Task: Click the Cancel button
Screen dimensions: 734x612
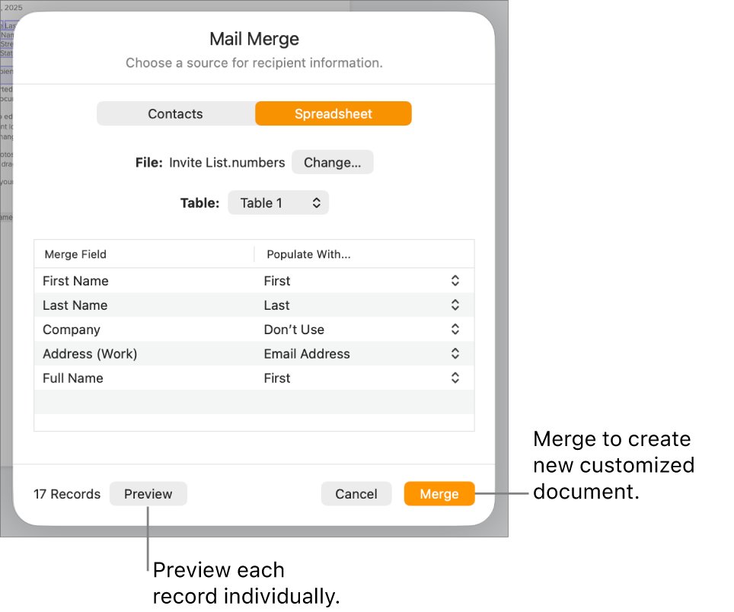Action: pyautogui.click(x=356, y=493)
